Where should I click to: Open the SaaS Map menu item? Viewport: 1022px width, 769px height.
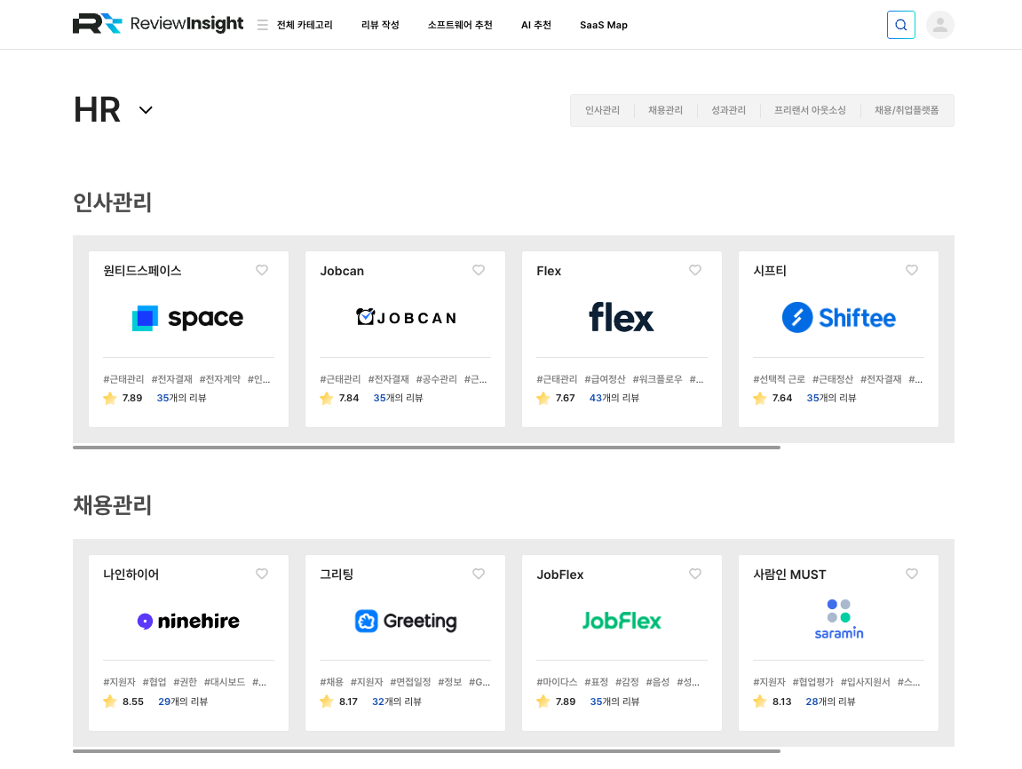pyautogui.click(x=603, y=25)
